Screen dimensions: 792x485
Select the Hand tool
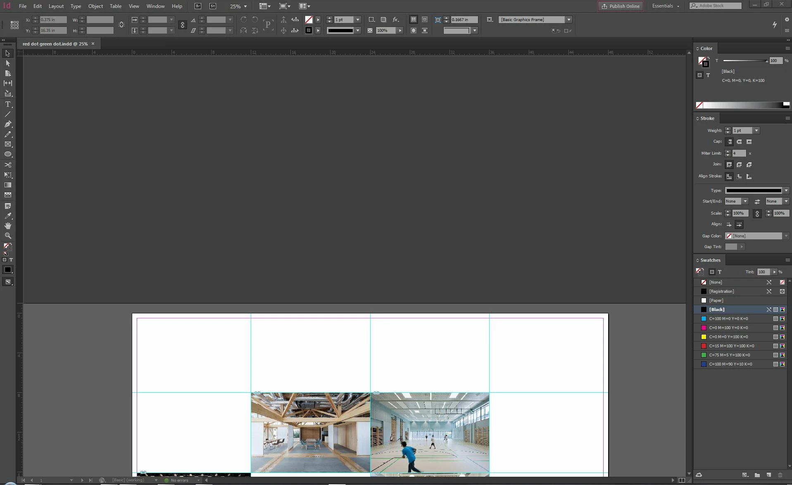[x=7, y=226]
